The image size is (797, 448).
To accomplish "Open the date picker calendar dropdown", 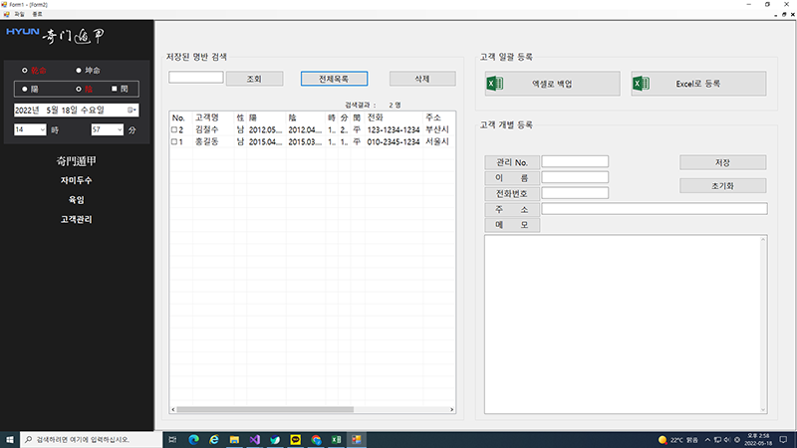I will (132, 110).
